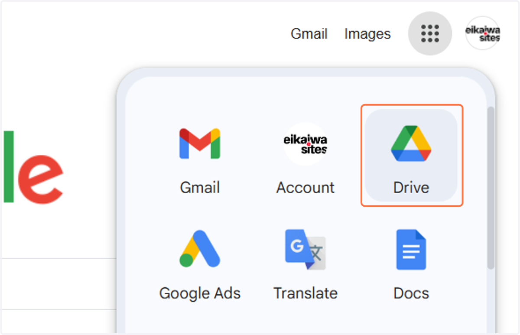Click the Images link in top bar

pos(367,34)
